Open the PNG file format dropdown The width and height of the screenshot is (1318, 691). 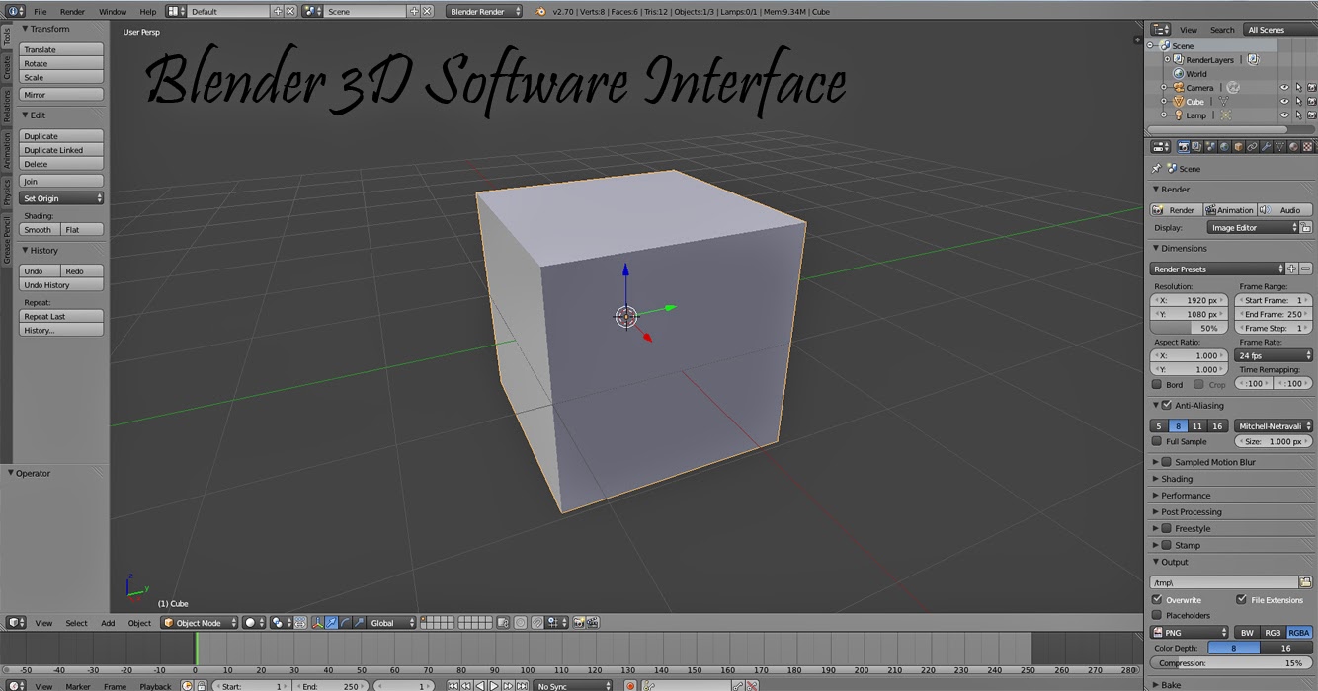1190,633
